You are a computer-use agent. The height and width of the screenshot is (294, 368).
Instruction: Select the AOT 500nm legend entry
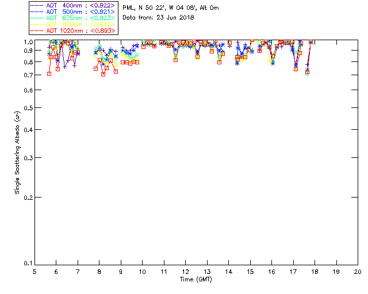pyautogui.click(x=80, y=11)
